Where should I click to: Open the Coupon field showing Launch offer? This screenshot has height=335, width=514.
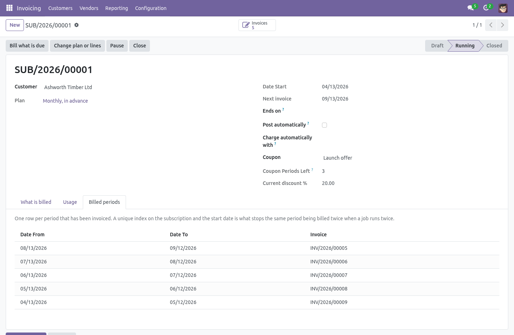click(410, 158)
